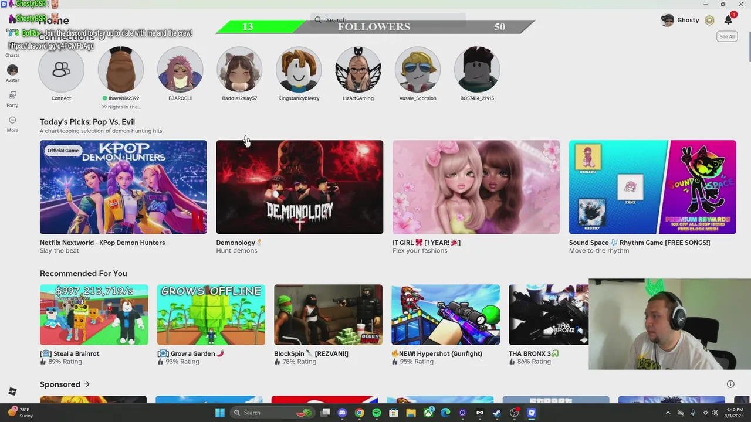The width and height of the screenshot is (751, 422).
Task: Click the Connect add-friends circle
Action: click(61, 70)
